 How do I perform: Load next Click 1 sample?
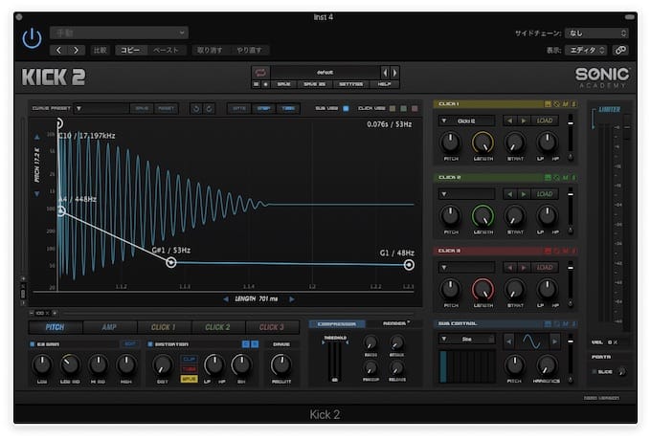pos(524,121)
